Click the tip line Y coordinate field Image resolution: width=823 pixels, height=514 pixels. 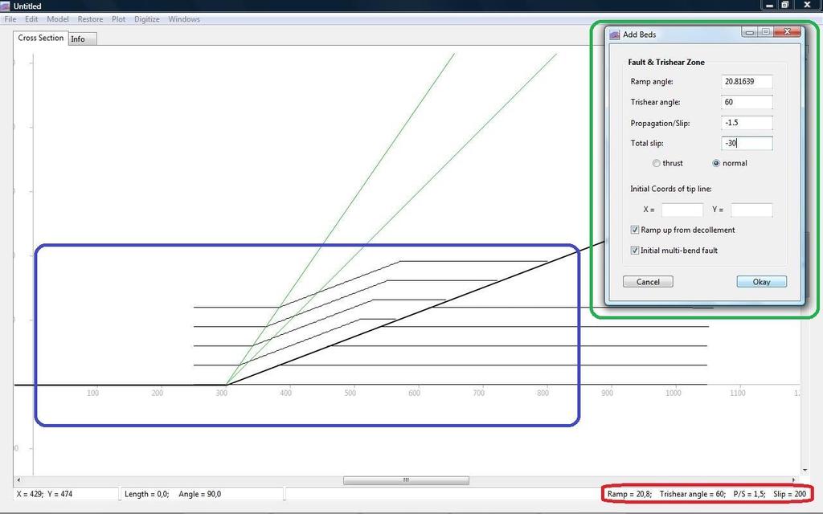pos(751,210)
